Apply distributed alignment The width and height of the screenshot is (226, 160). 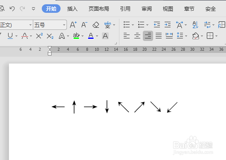(169, 36)
